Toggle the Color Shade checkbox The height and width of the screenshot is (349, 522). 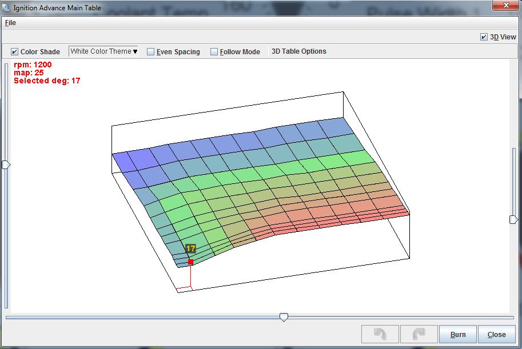pyautogui.click(x=15, y=51)
